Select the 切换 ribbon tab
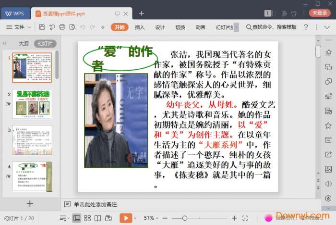This screenshot has height=225, width=336. 180,27
